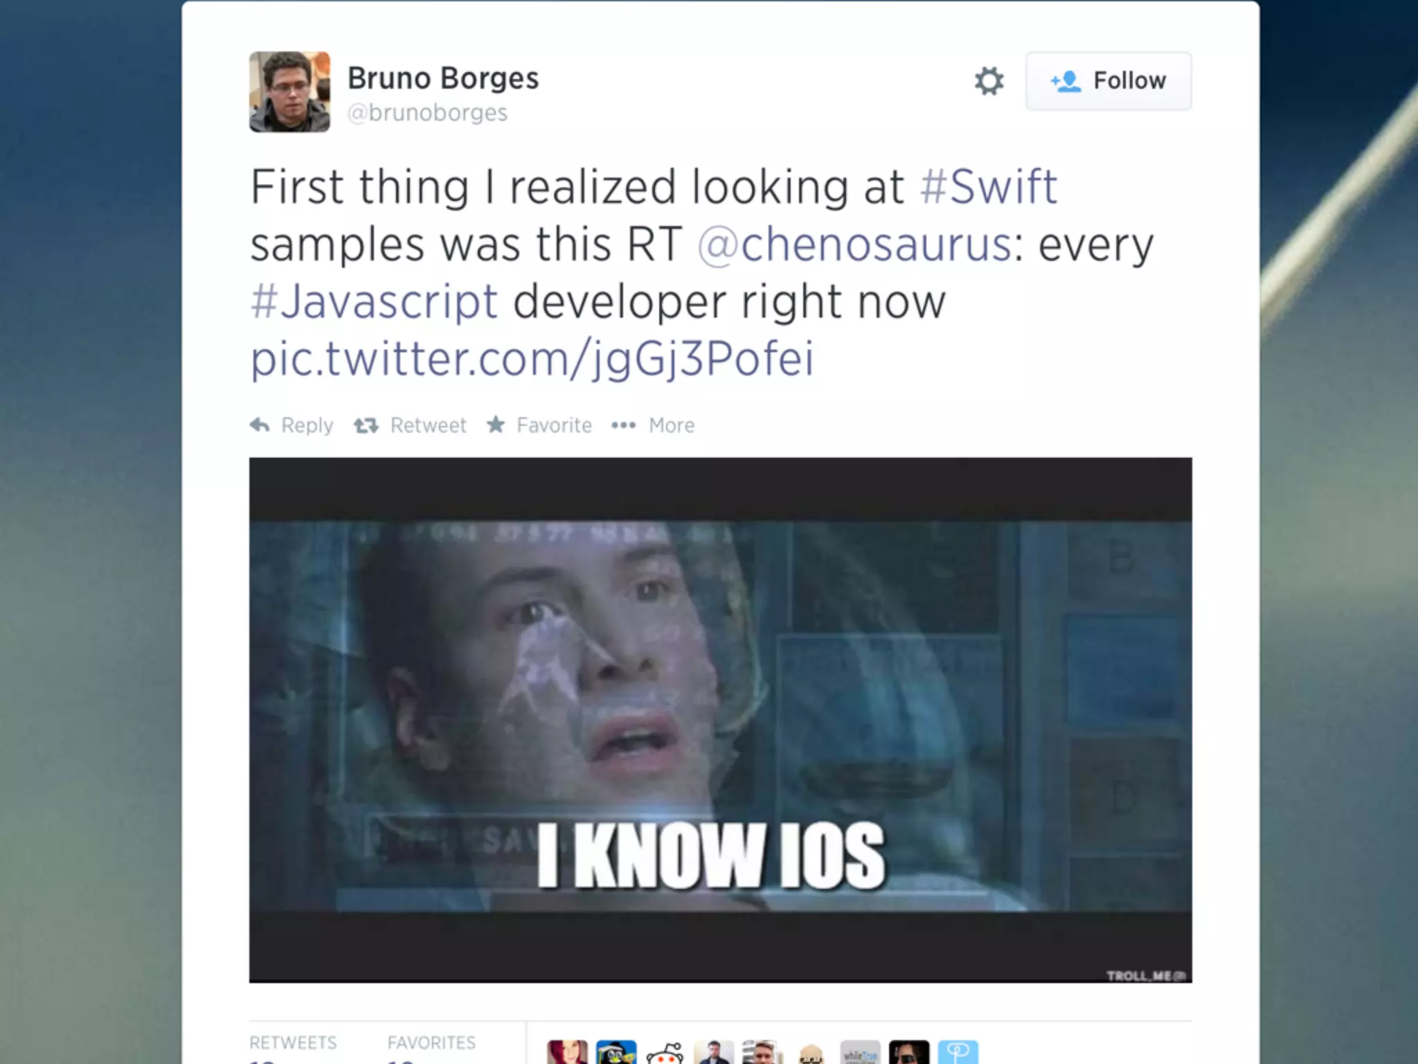Open the #Javascript hashtag
1418x1064 pixels.
(374, 302)
